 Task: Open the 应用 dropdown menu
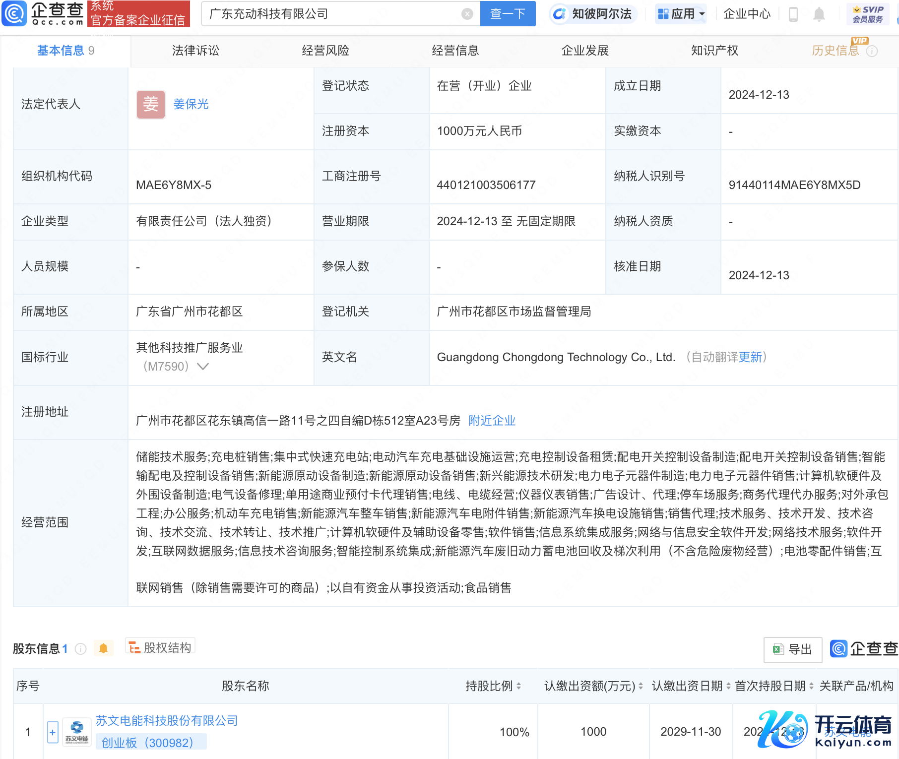point(681,14)
